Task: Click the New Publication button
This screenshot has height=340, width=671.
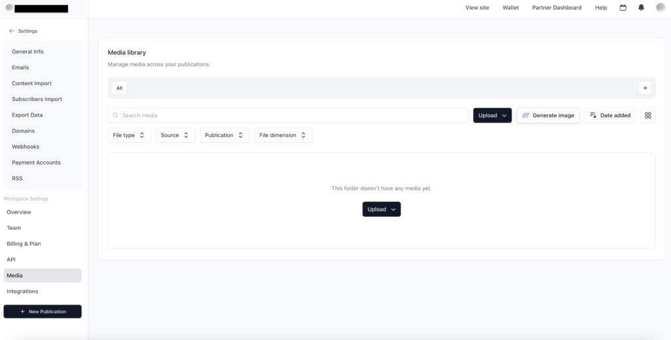Action: [43, 311]
